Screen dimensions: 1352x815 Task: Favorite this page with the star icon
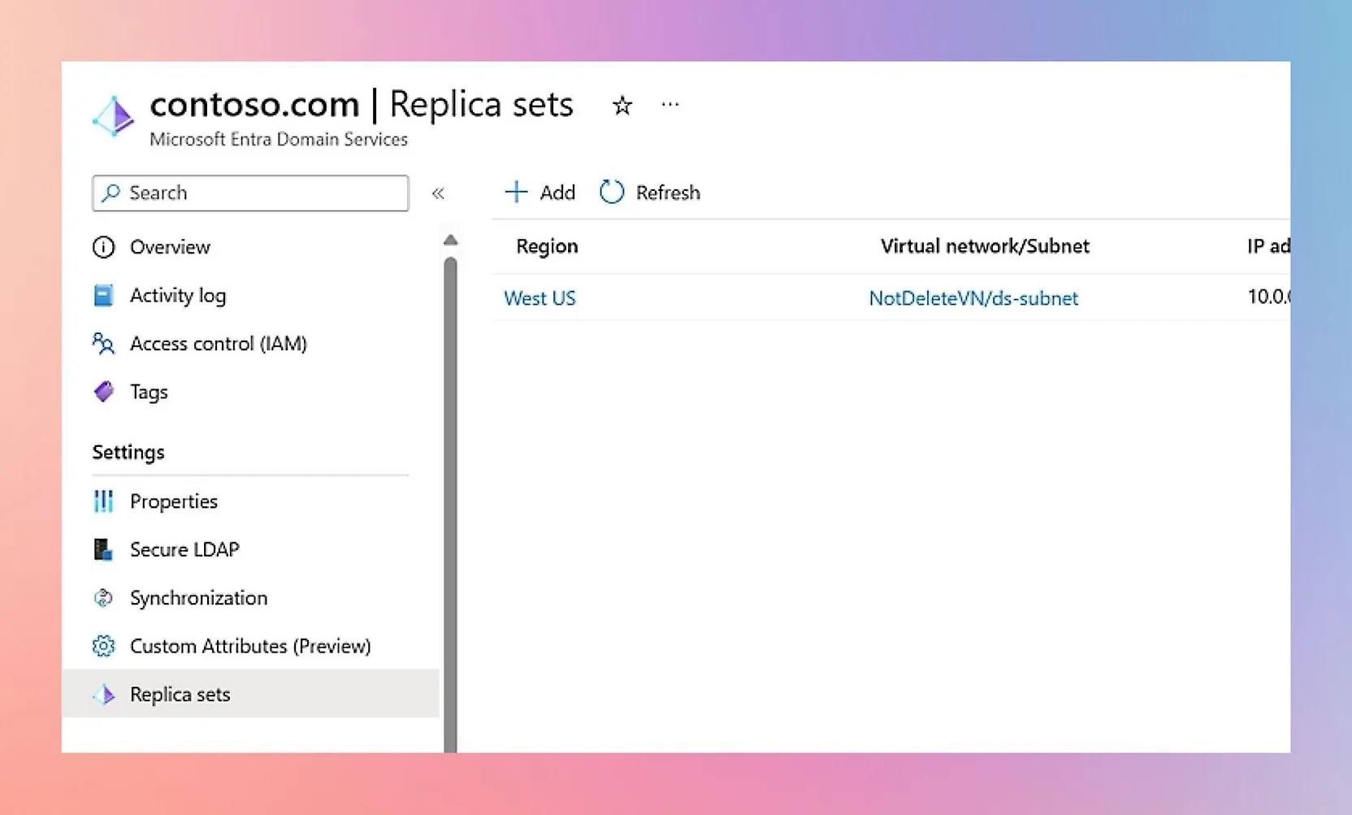[x=622, y=106]
